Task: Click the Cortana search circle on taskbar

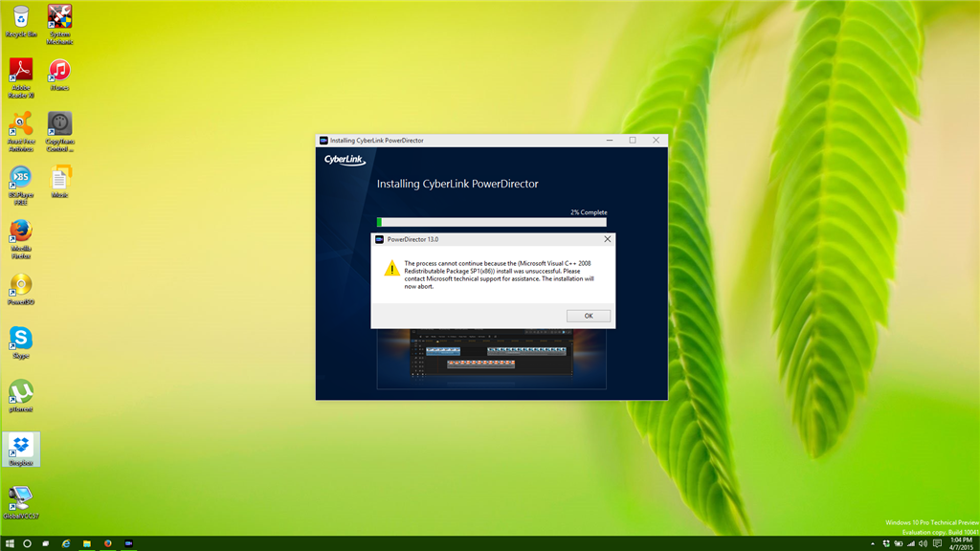Action: click(27, 543)
